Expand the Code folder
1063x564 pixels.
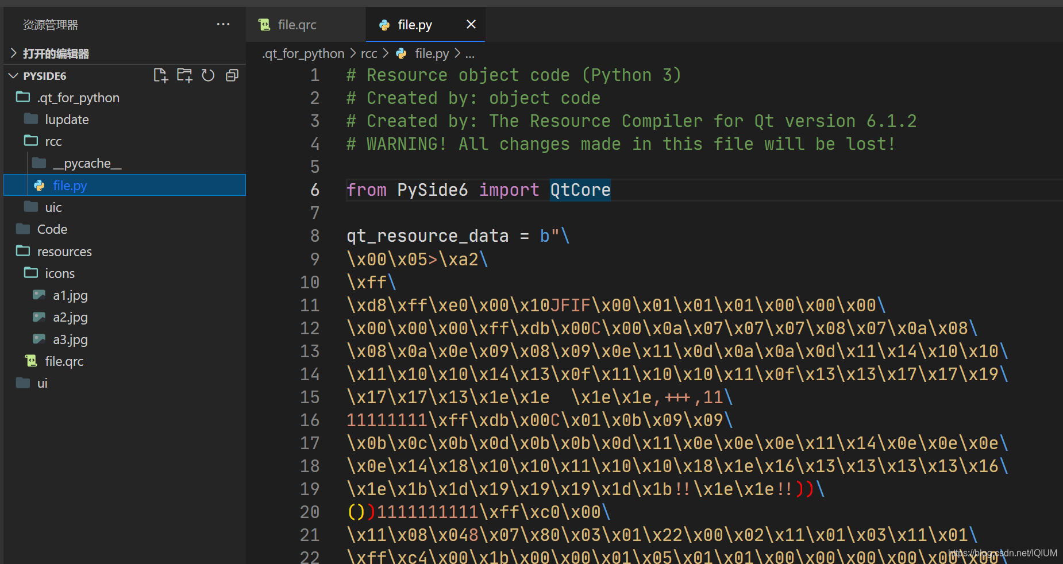[125, 229]
